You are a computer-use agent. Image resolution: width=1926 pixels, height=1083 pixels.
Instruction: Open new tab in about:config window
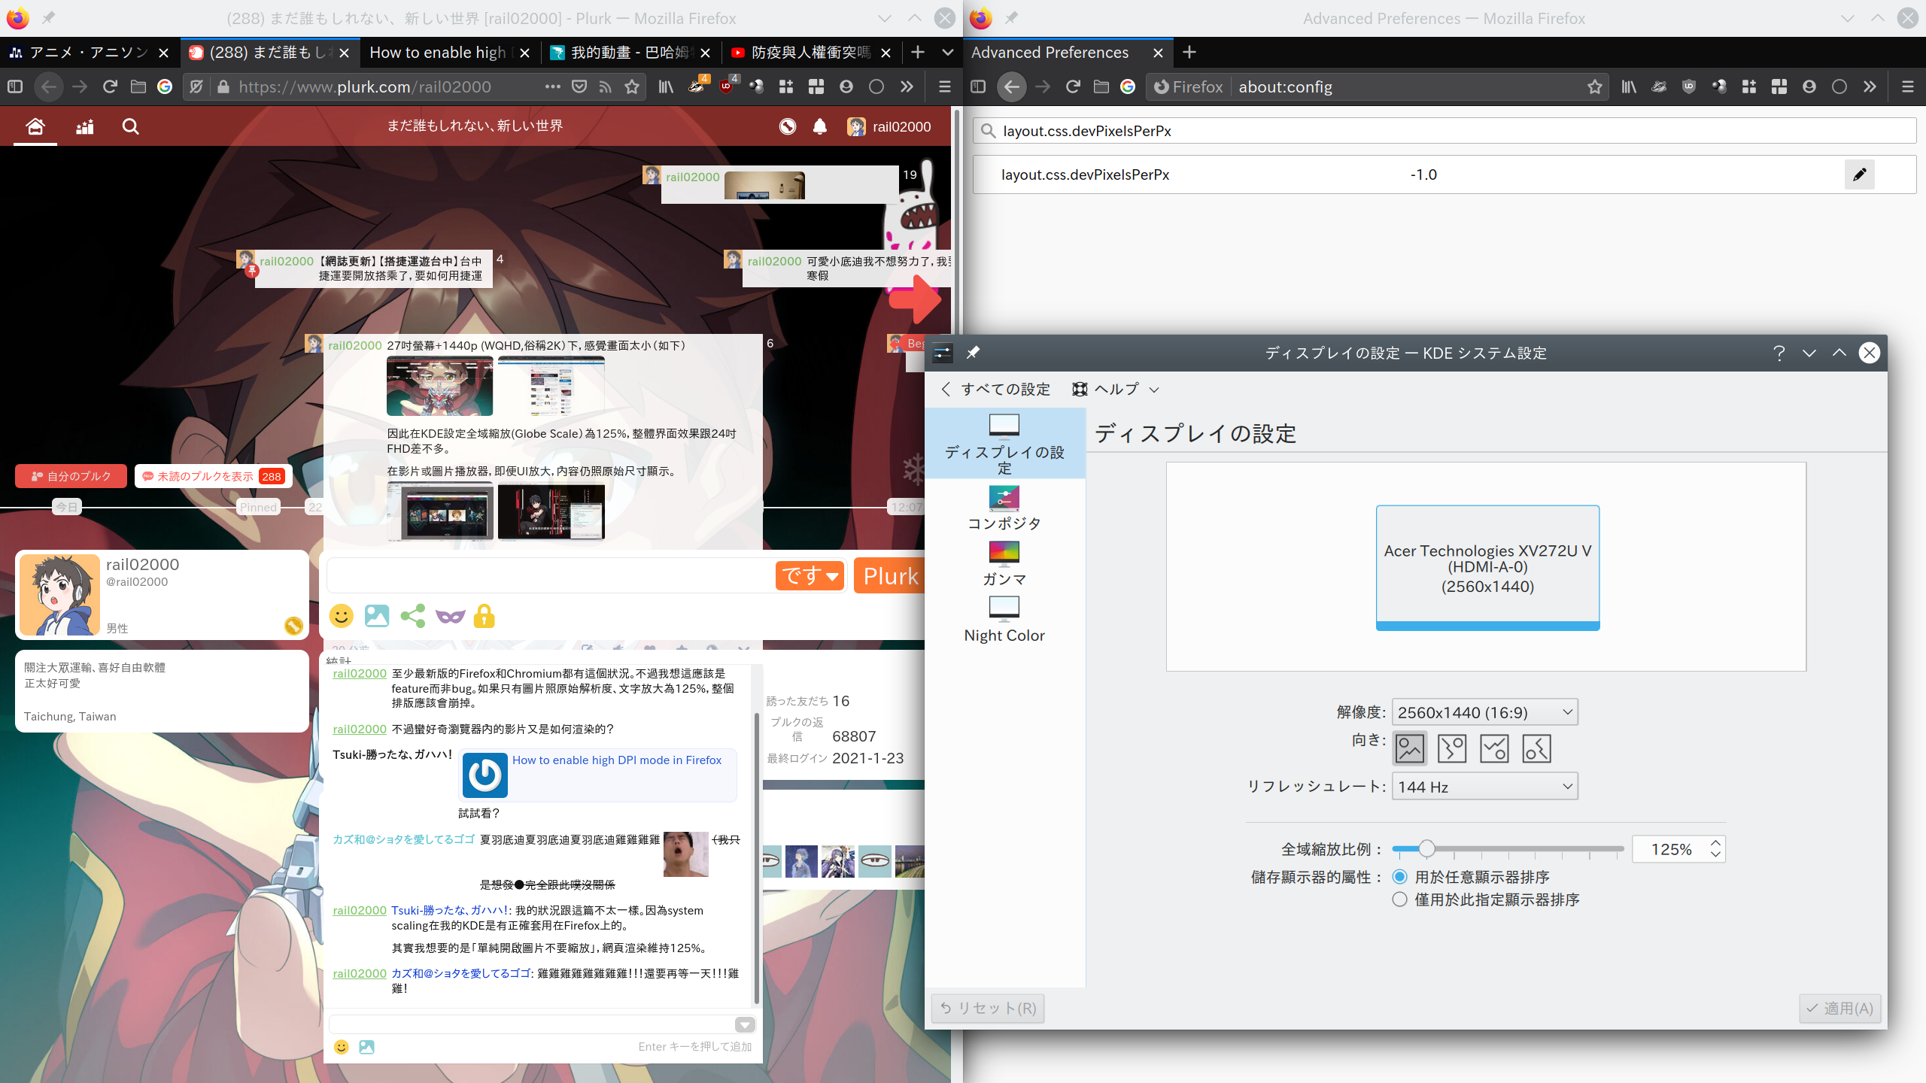[x=1189, y=52]
